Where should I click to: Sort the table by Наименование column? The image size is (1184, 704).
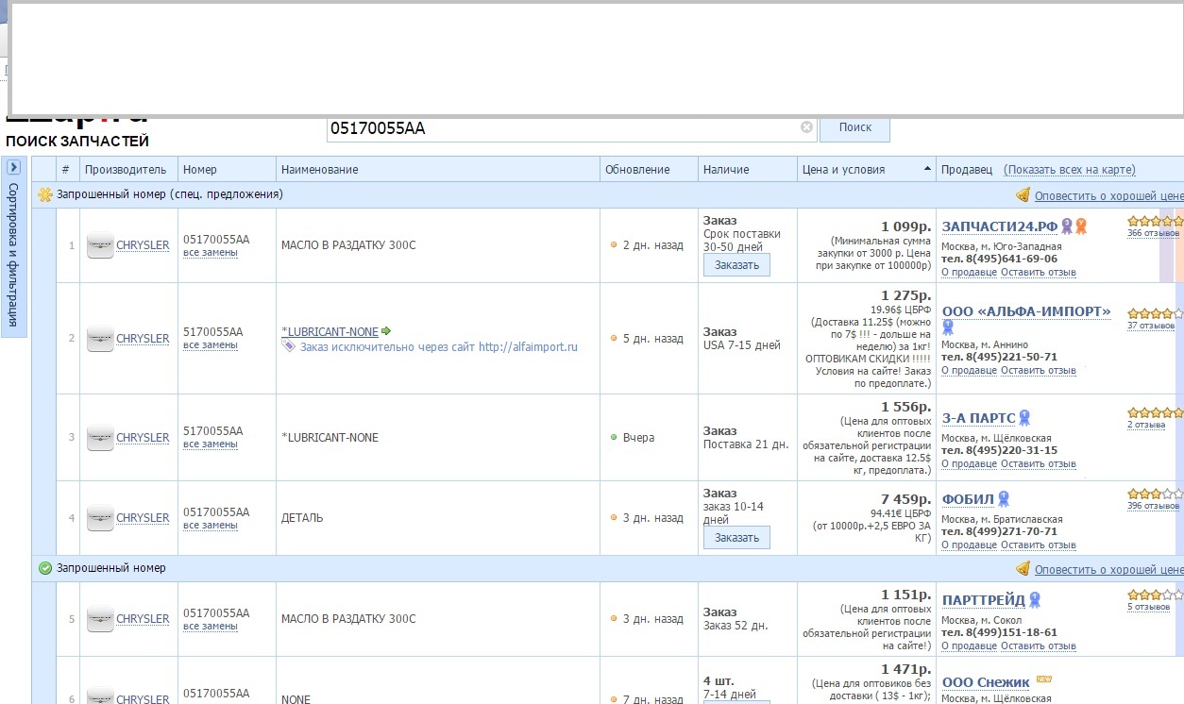point(319,170)
